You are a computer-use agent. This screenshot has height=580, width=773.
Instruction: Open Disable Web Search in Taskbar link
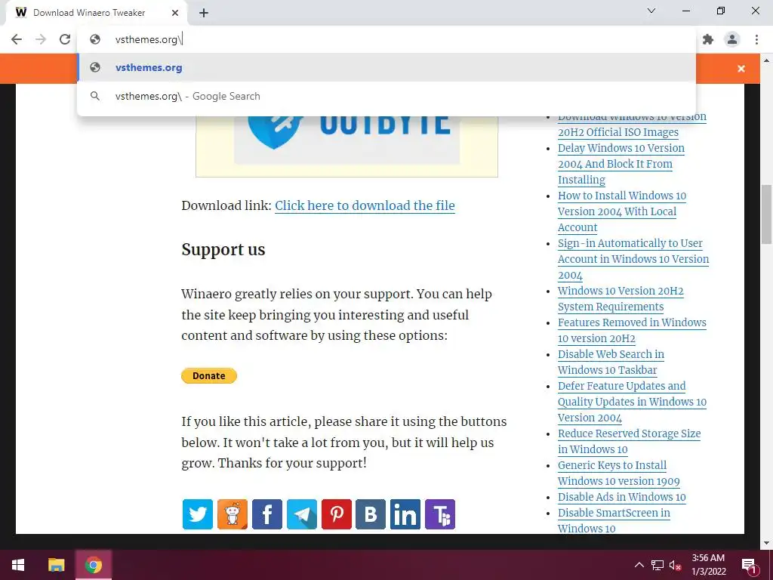[x=611, y=362]
